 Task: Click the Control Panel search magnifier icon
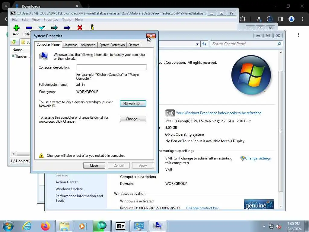279,44
